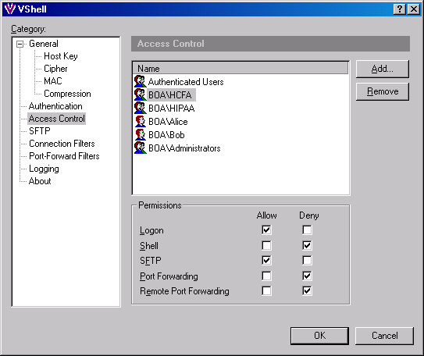Select the BOA\Bob entry
This screenshot has width=424, height=356.
pos(166,135)
